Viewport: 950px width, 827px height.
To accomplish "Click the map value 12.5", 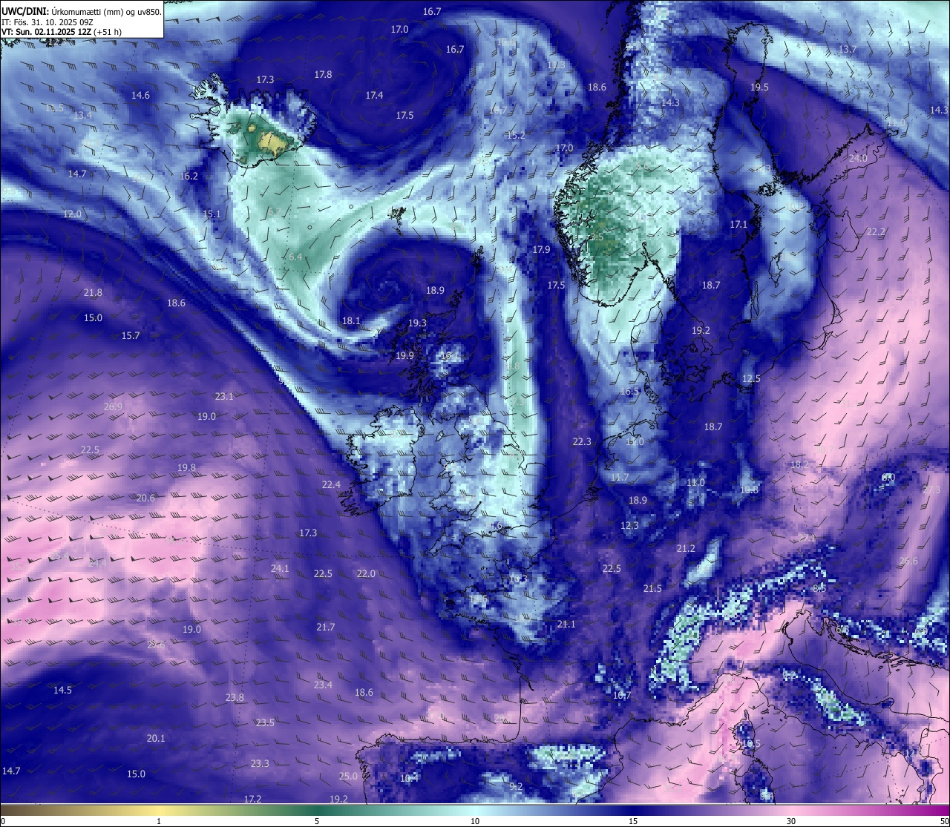I will tap(751, 378).
